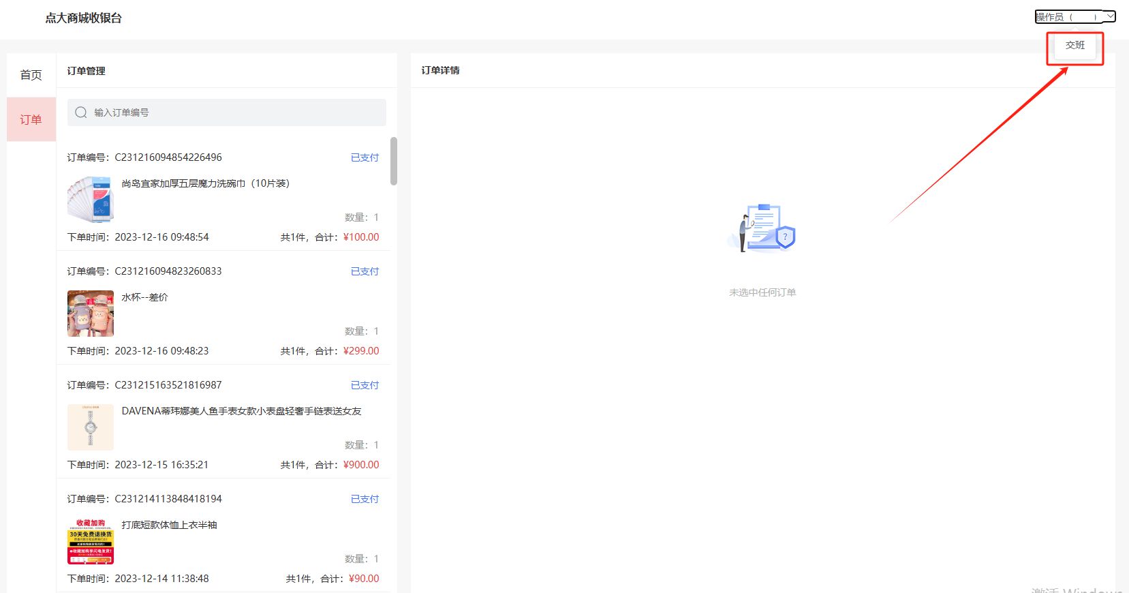Image resolution: width=1129 pixels, height=593 pixels.
Task: Click the 已支付 status of the watch order
Action: pos(365,385)
